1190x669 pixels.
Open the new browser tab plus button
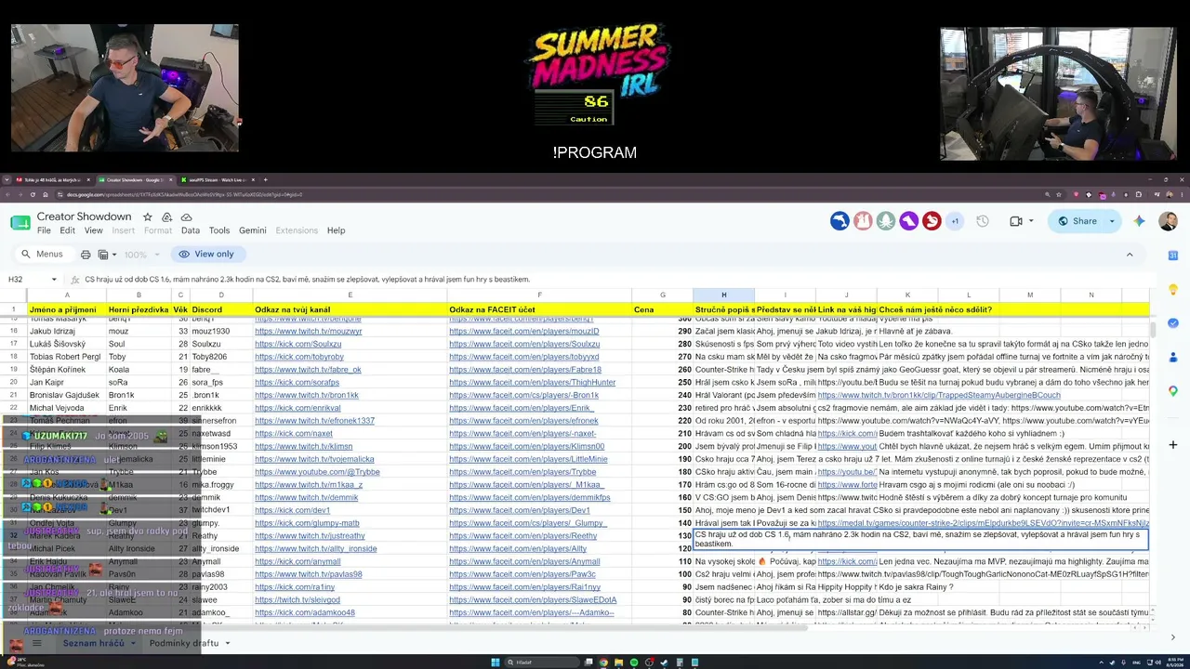pyautogui.click(x=265, y=179)
